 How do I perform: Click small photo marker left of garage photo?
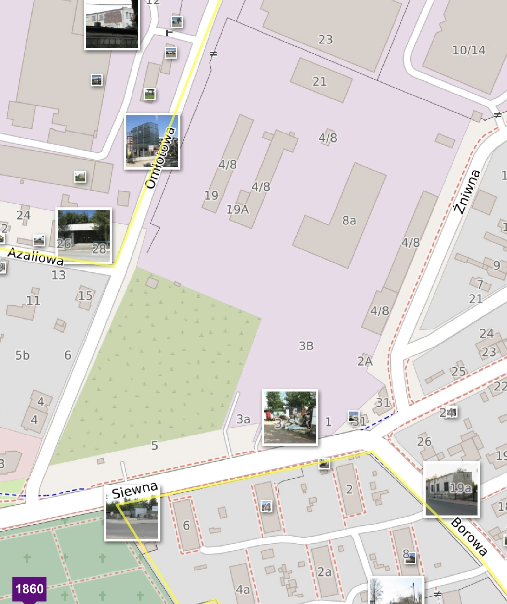point(39,240)
